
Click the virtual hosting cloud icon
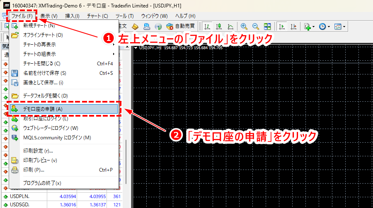tap(147, 26)
